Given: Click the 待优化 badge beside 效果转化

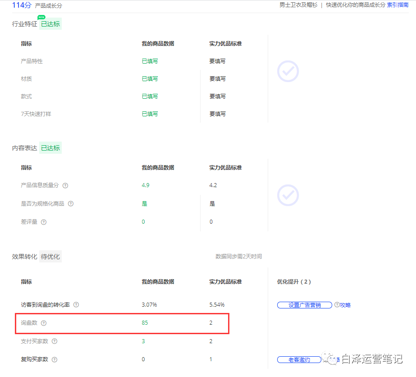Looking at the screenshot, I should point(50,256).
